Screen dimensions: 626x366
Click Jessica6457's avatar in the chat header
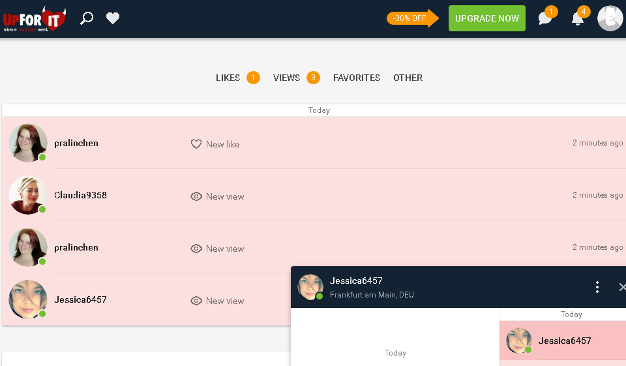coord(310,287)
